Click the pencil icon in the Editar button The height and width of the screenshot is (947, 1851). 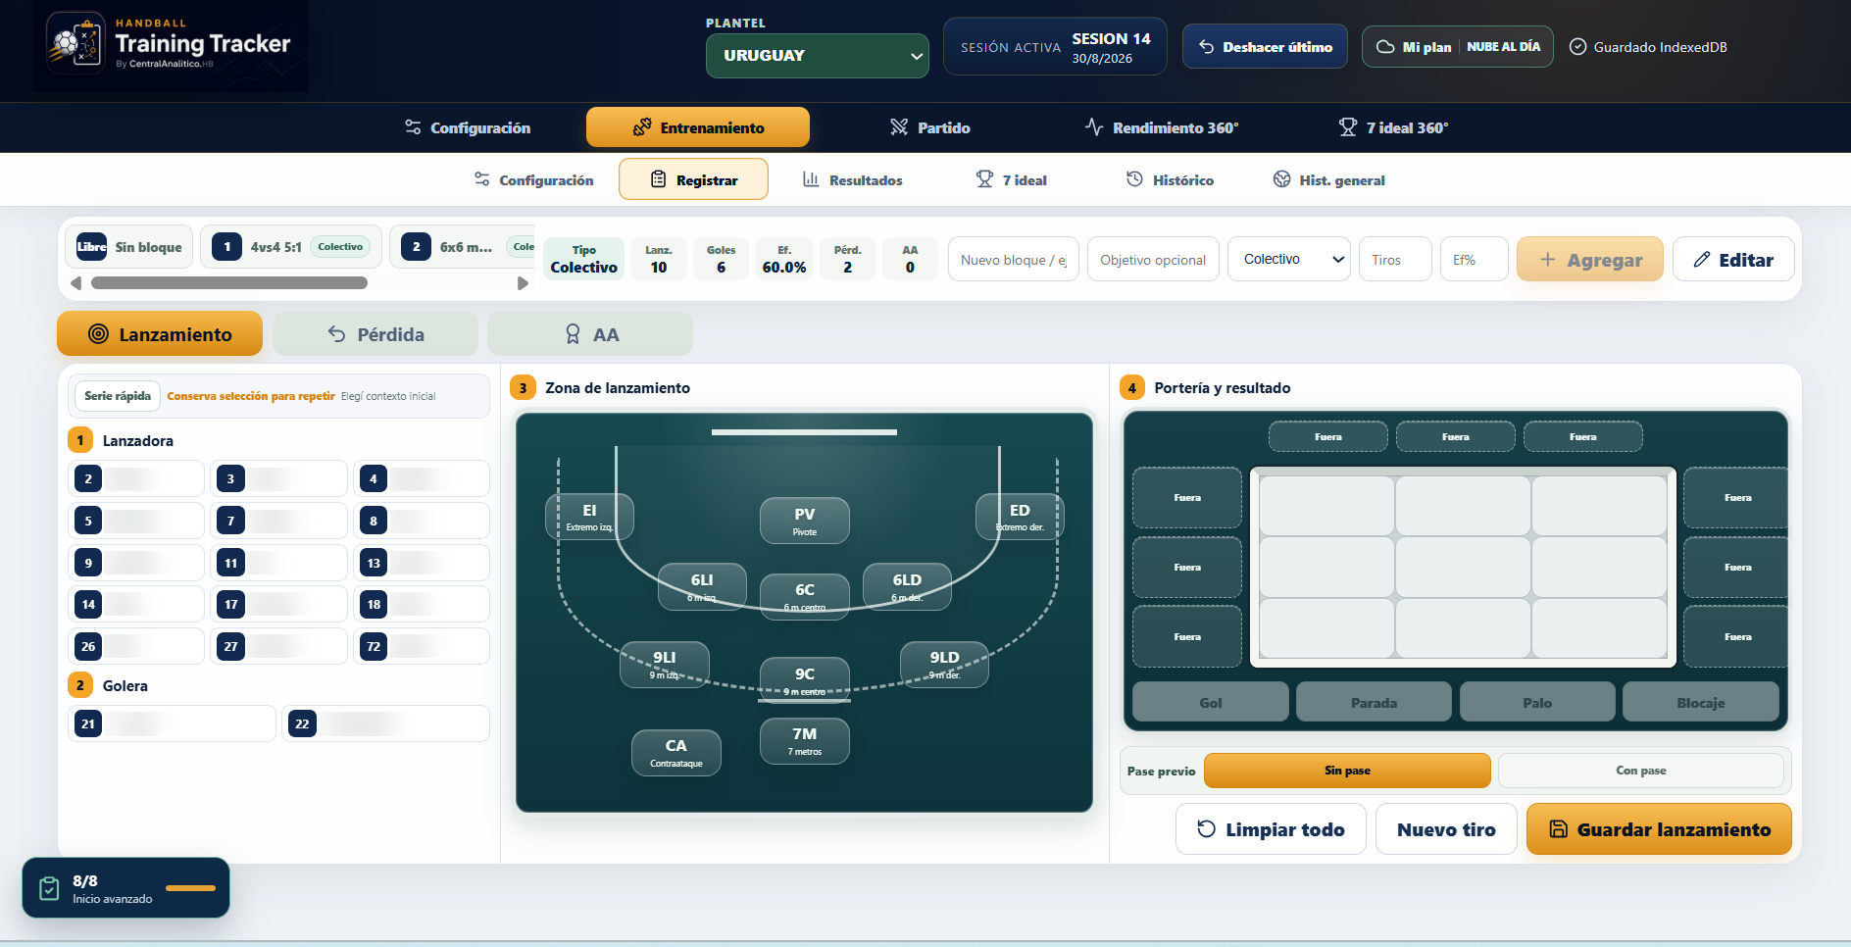tap(1702, 260)
